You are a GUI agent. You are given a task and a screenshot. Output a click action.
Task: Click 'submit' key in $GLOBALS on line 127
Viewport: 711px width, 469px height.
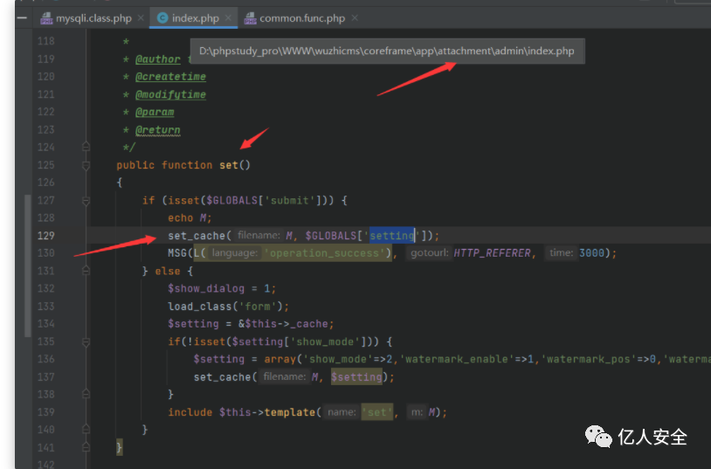(290, 201)
